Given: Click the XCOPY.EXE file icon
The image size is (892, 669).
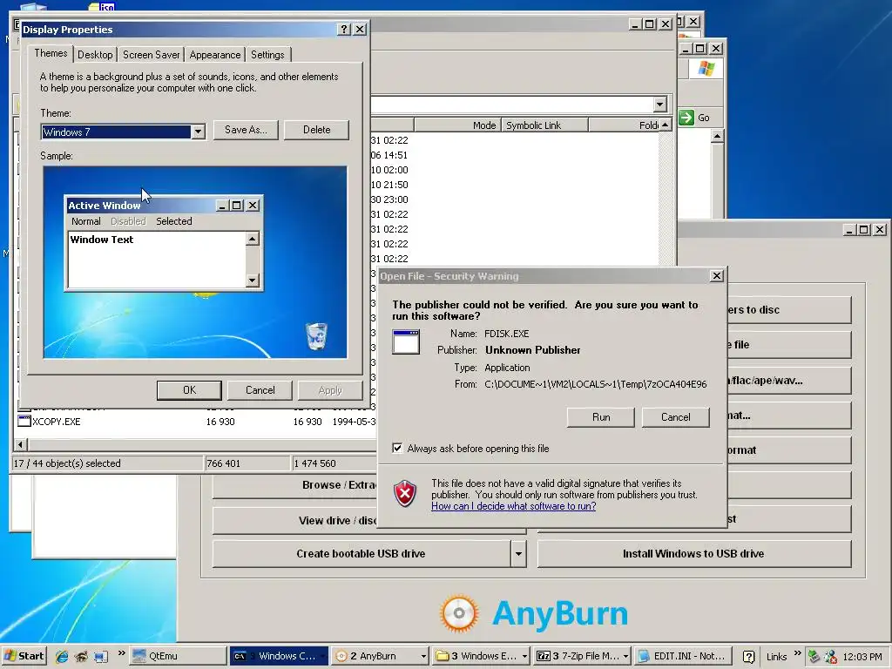Looking at the screenshot, I should click(x=24, y=421).
